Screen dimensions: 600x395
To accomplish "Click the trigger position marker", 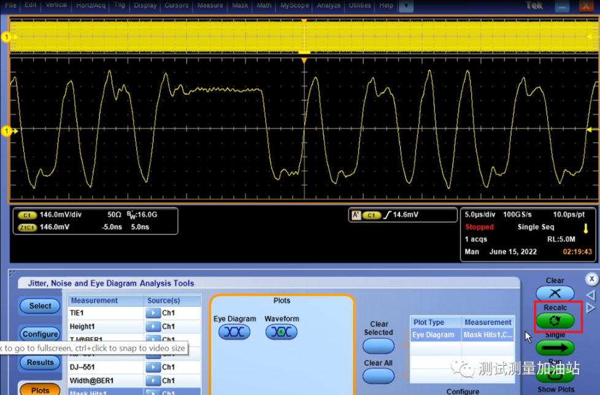I will tap(304, 59).
